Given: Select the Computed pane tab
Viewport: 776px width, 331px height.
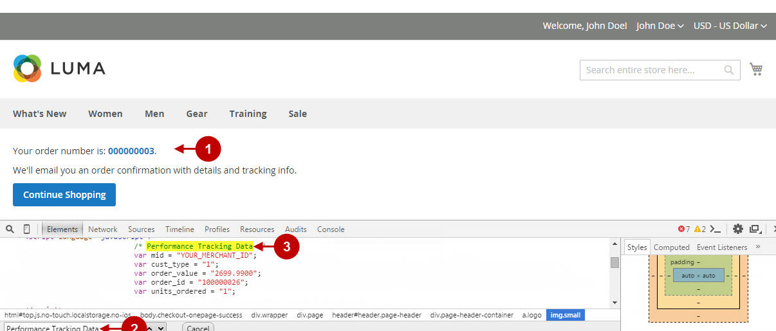Looking at the screenshot, I should (x=672, y=247).
